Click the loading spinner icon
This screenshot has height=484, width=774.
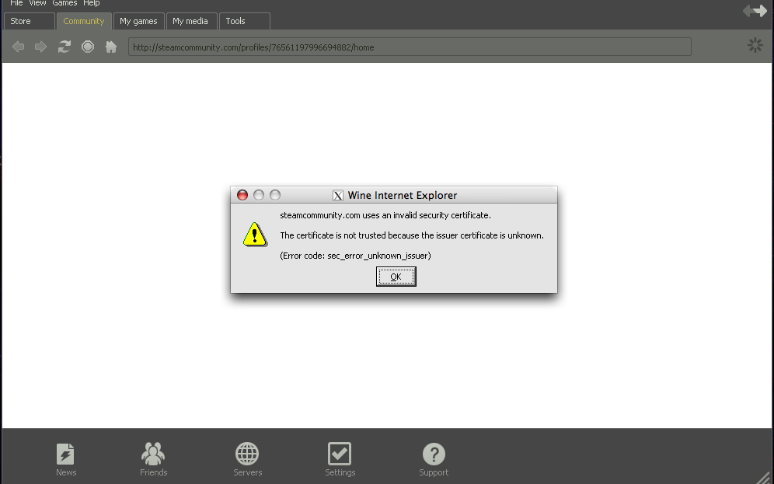755,45
